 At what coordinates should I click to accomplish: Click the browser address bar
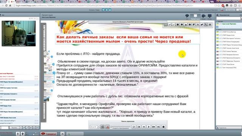pos(114,6)
